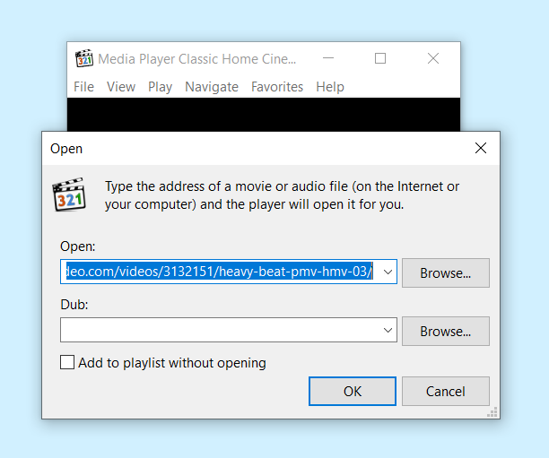
Task: Click the resize grip at dialog corner
Action: tap(492, 411)
